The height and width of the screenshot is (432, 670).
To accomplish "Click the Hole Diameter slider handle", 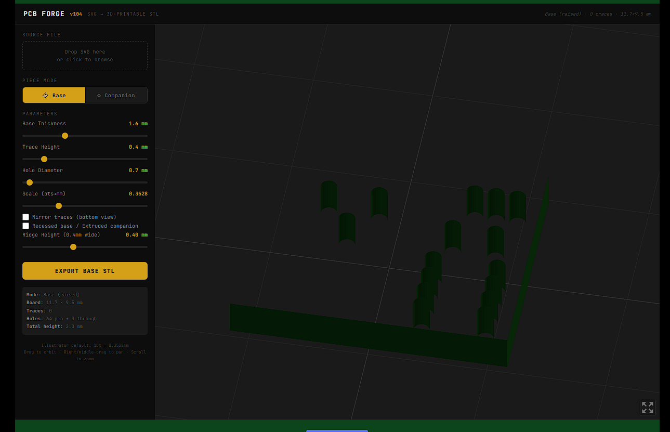I will 30,182.
